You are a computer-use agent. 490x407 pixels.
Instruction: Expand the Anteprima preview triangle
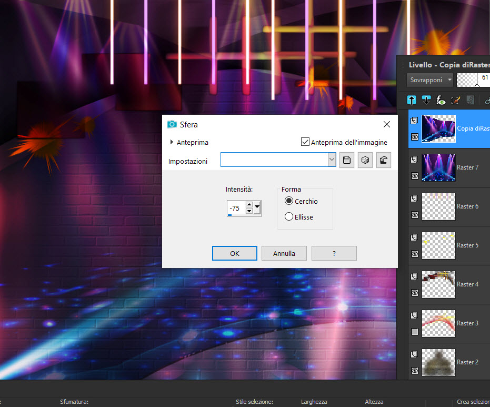(172, 142)
